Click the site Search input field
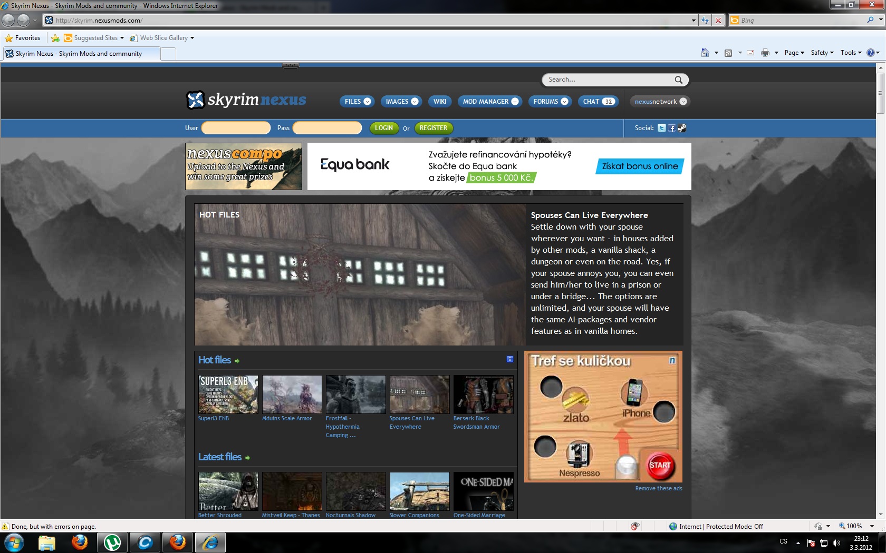886x553 pixels. pos(609,80)
